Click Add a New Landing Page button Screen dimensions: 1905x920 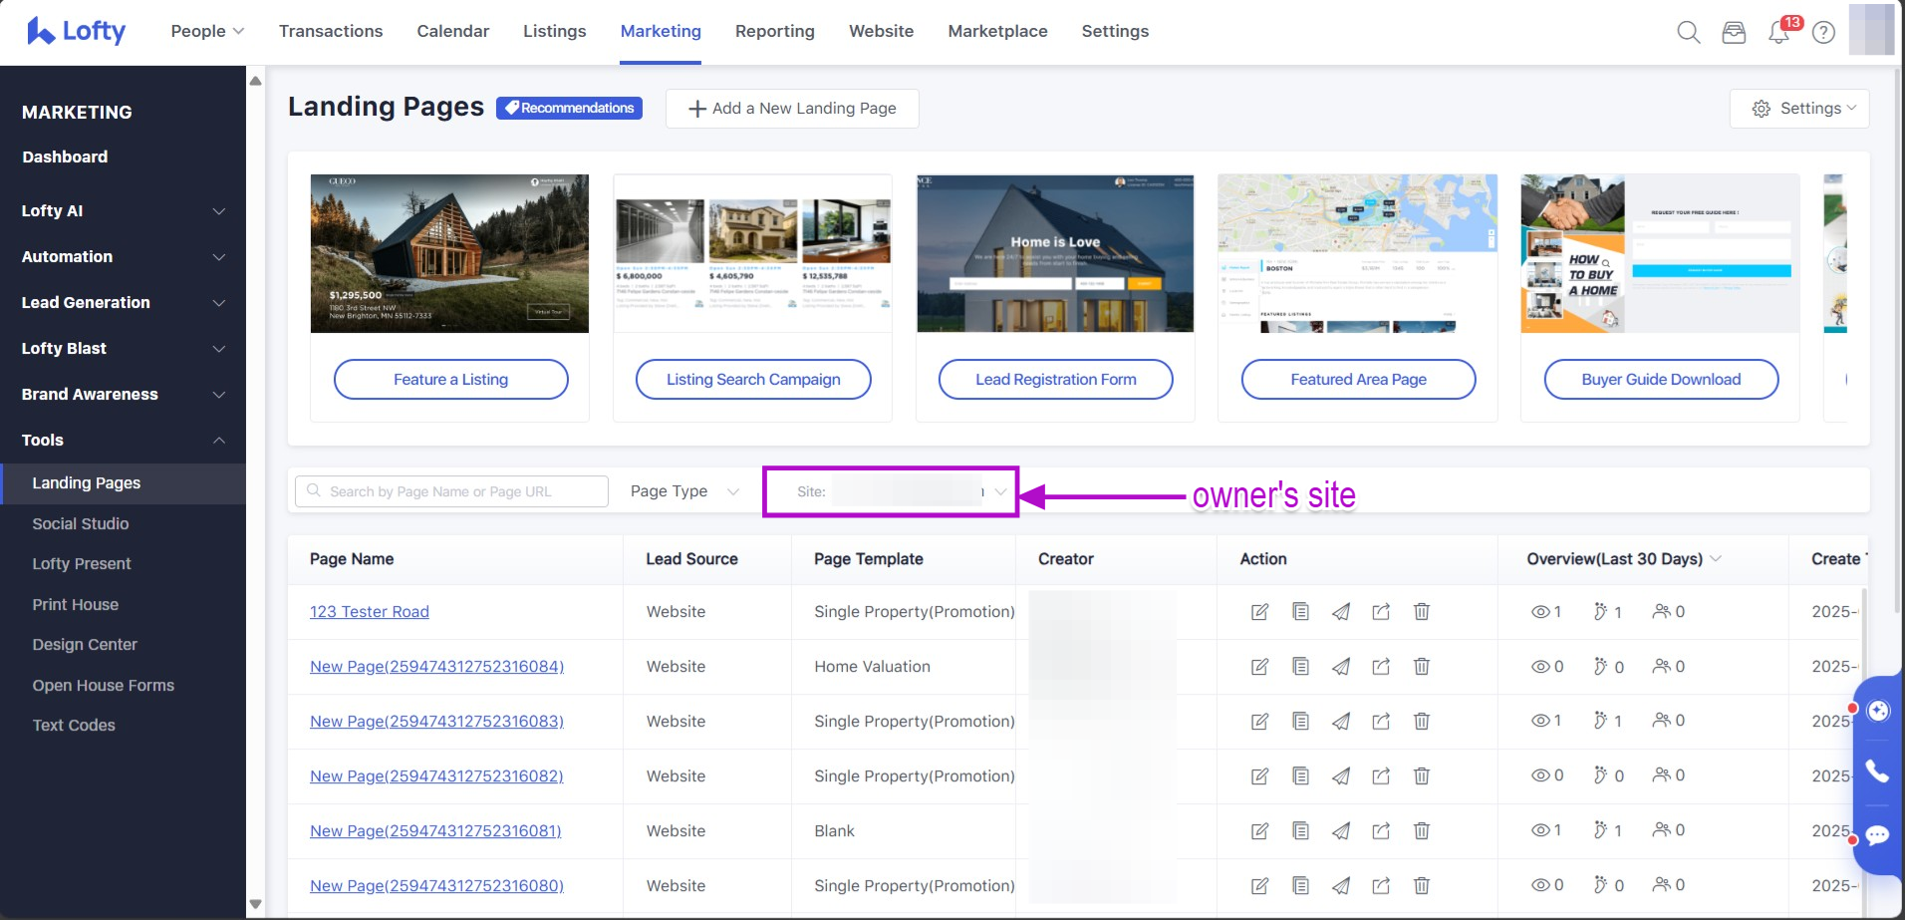pos(792,109)
